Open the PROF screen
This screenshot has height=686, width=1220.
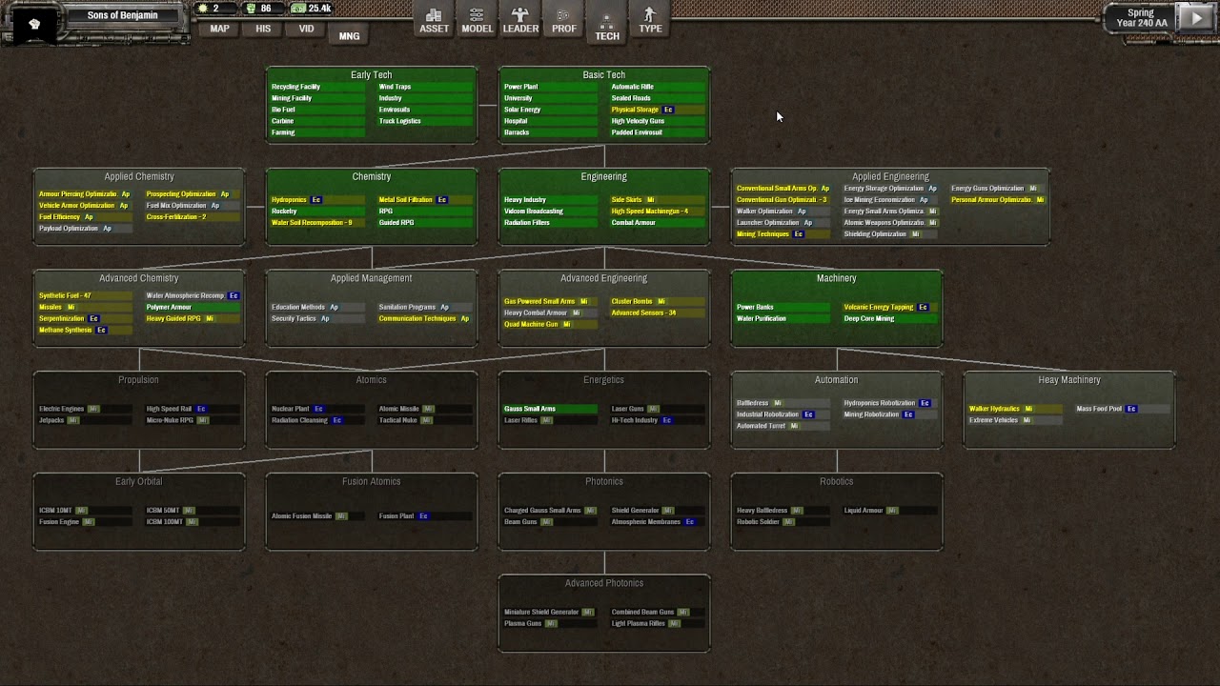[x=564, y=20]
